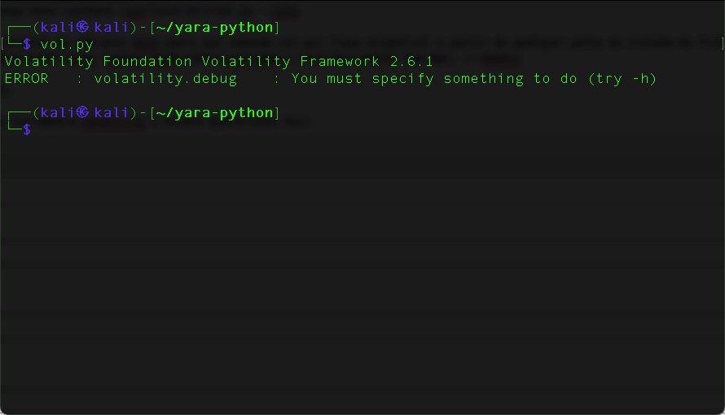Click the typed vol.py command
The width and height of the screenshot is (725, 415).
coord(67,44)
